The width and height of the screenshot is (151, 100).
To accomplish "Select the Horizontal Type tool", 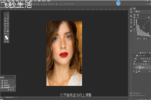I will [x=8, y=26].
